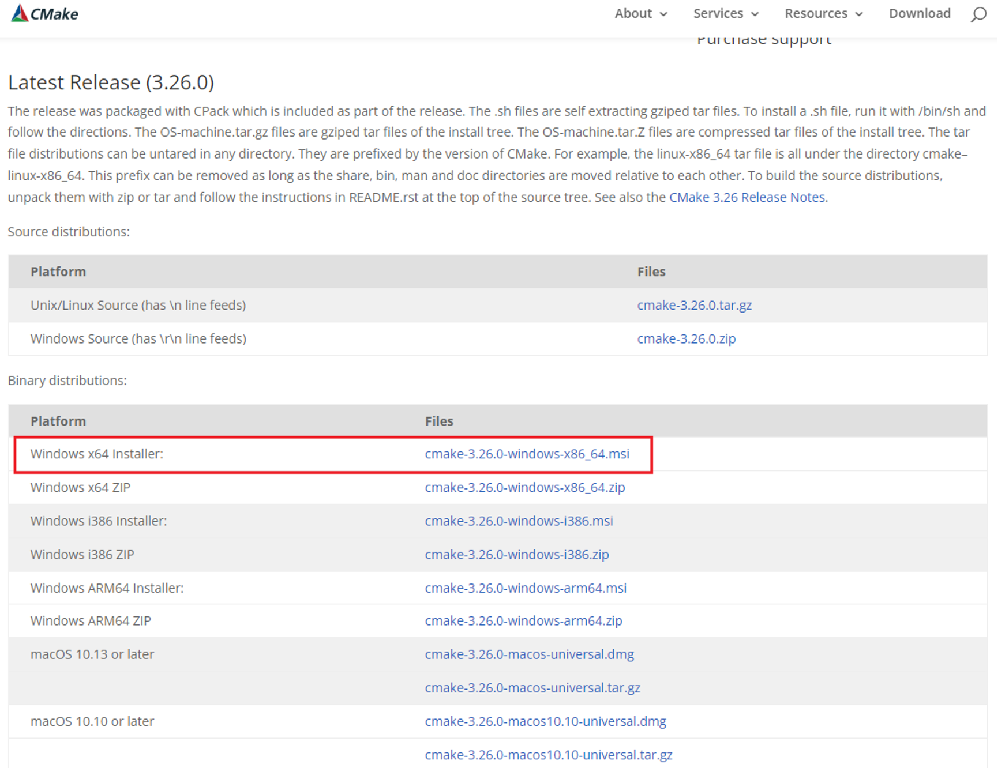Expand the Services dropdown menu
The height and width of the screenshot is (768, 1005).
pos(725,14)
